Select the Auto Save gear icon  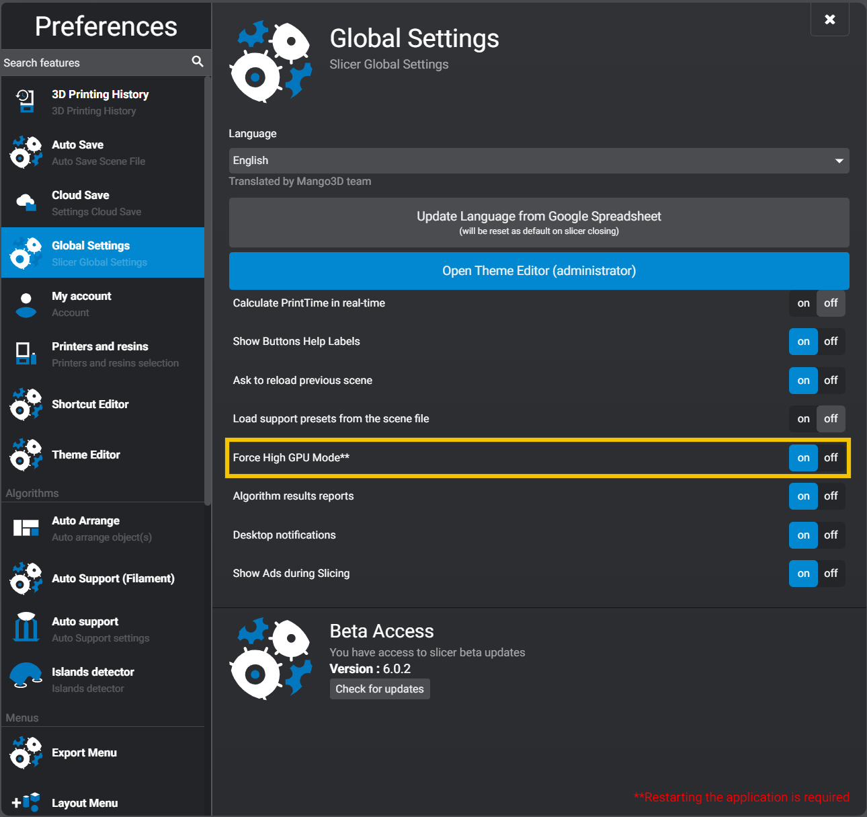tap(26, 153)
